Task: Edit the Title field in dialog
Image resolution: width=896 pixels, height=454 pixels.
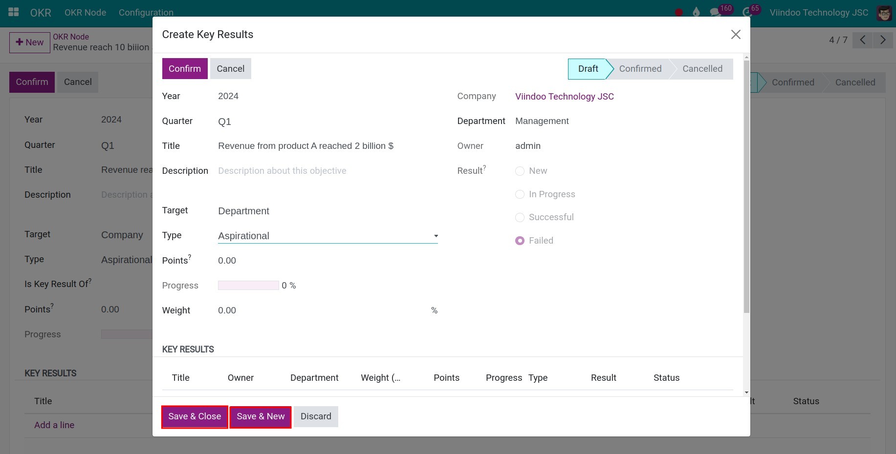Action: [x=328, y=146]
